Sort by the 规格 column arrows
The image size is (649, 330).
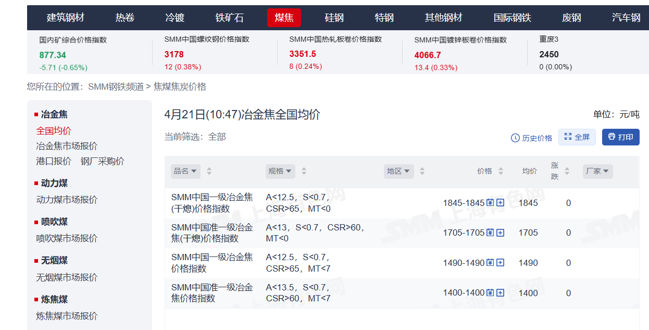pos(304,171)
